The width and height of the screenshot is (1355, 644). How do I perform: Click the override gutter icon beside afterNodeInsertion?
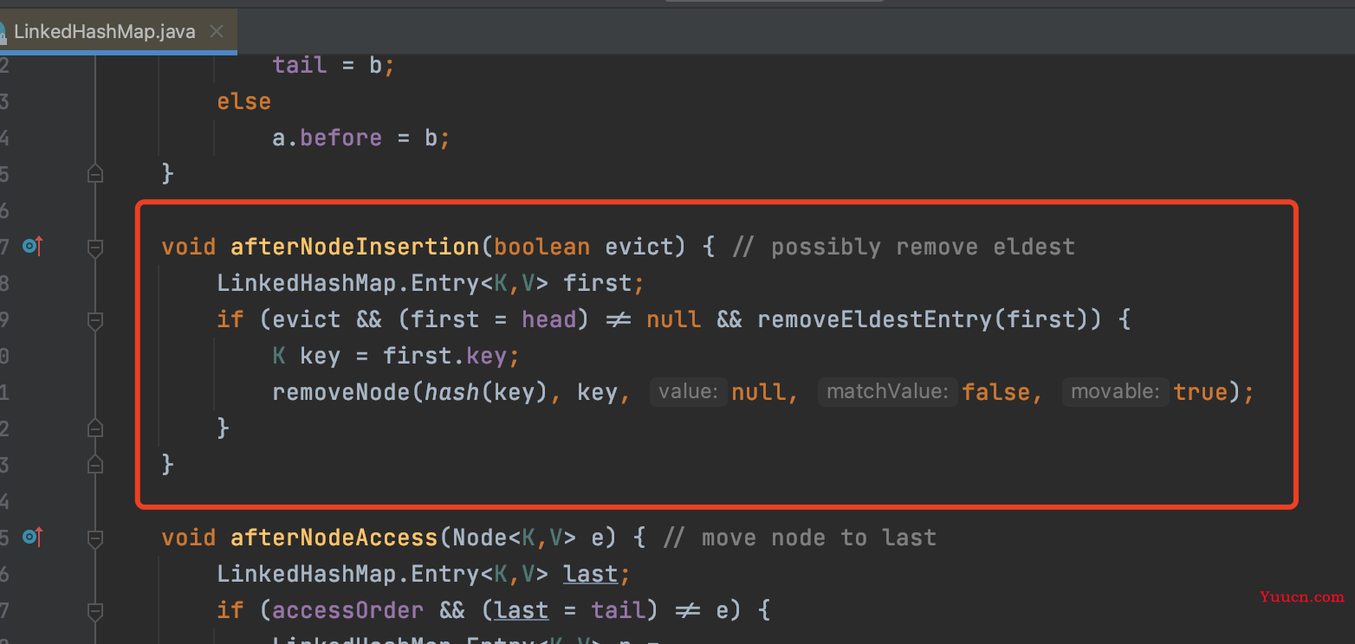(32, 248)
